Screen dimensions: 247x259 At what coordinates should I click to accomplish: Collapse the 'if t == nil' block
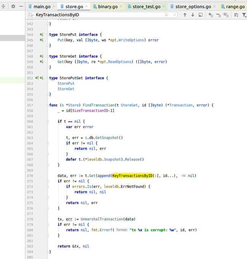pos(48,122)
